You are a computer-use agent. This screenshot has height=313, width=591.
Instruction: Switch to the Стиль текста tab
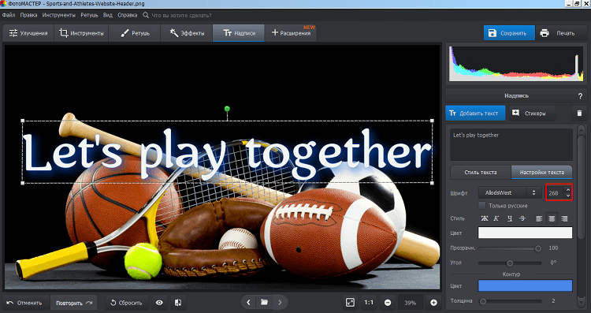tap(481, 172)
